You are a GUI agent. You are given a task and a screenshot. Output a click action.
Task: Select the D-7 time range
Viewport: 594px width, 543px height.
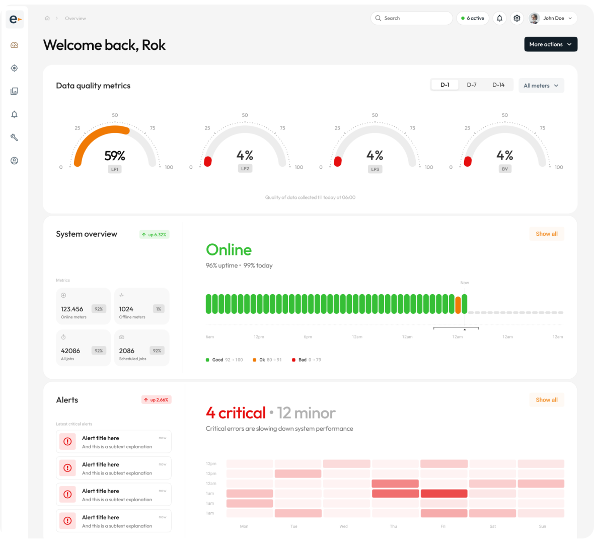[x=472, y=85]
